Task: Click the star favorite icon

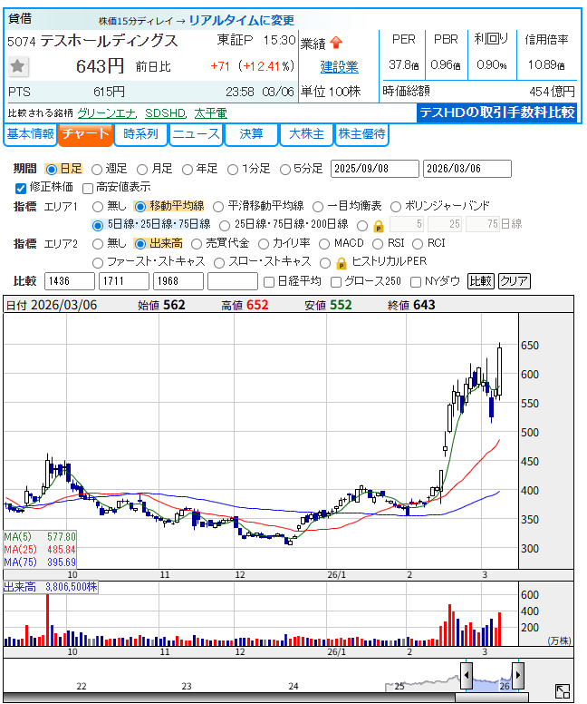Action: pyautogui.click(x=17, y=66)
